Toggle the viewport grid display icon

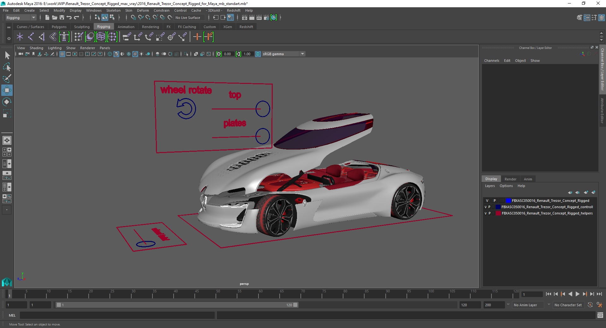pos(62,54)
